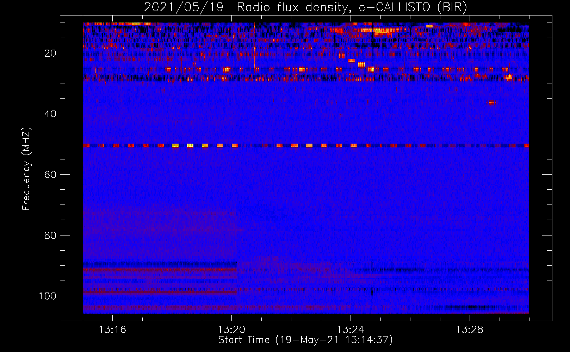Image resolution: width=570 pixels, height=352 pixels.
Task: Click the 40 MHz frequency tick label
Action: 50,114
